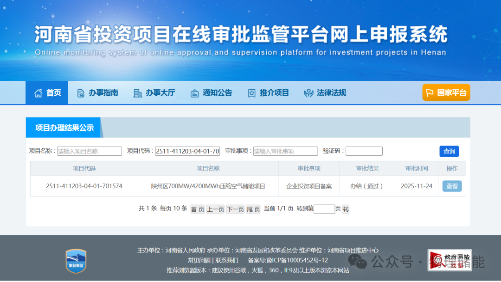Click the 常见问题 footer link
Screen dimensions: 501x282
[x=199, y=260]
